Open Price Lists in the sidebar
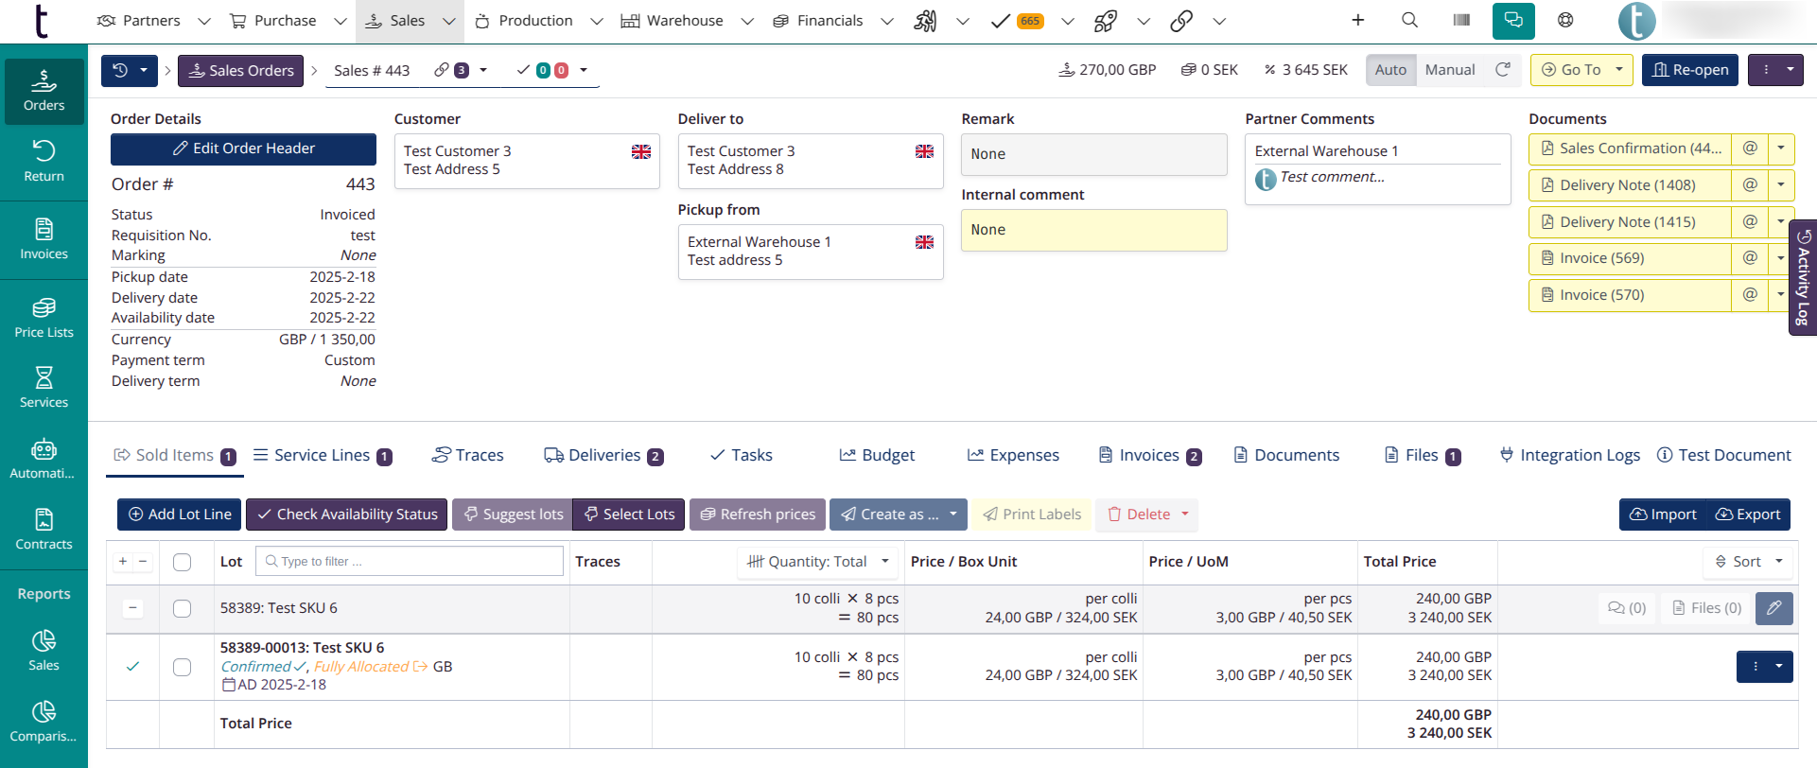 click(44, 317)
